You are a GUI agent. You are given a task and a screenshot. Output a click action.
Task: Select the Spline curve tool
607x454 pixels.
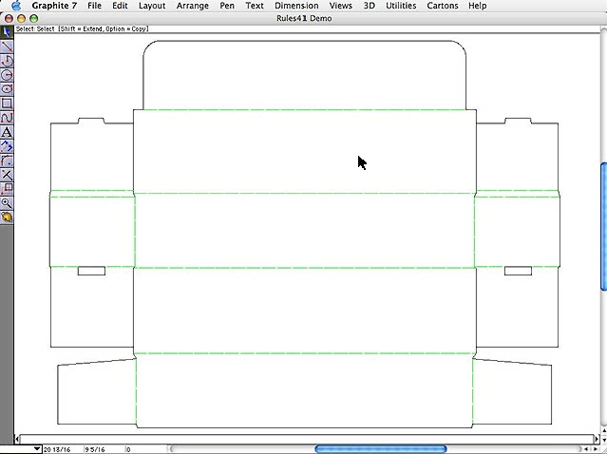click(7, 117)
